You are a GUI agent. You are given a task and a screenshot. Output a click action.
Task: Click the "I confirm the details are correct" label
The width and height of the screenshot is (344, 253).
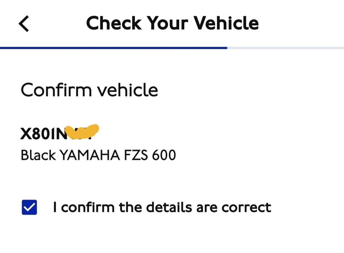click(x=162, y=207)
